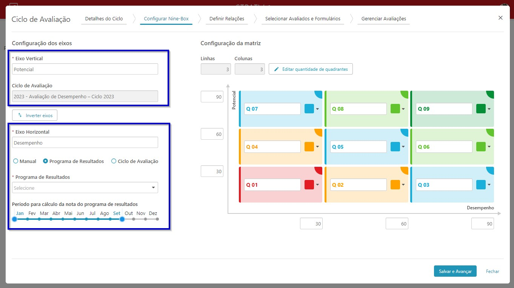The image size is (514, 288).
Task: Open the Gerenciar Avaliações step
Action: point(384,18)
